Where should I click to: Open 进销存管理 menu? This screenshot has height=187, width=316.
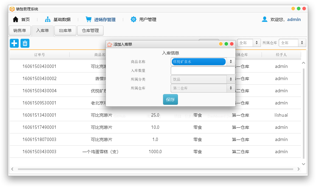105,19
